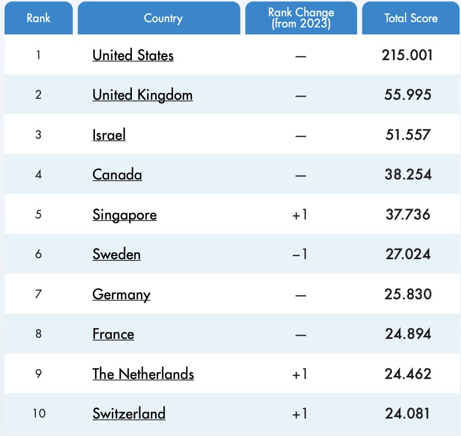Click the Switzerland score 24.081
The height and width of the screenshot is (436, 461).
click(x=407, y=413)
